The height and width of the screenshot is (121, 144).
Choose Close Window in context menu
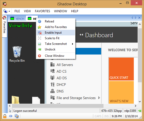pyautogui.click(x=56, y=56)
